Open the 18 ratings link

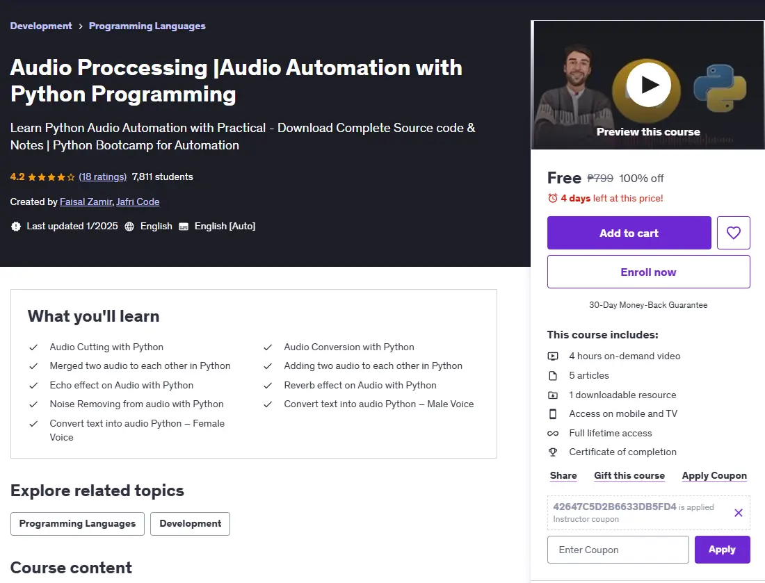tap(102, 176)
